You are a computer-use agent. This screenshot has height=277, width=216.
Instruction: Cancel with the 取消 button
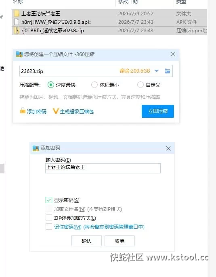click(120, 241)
